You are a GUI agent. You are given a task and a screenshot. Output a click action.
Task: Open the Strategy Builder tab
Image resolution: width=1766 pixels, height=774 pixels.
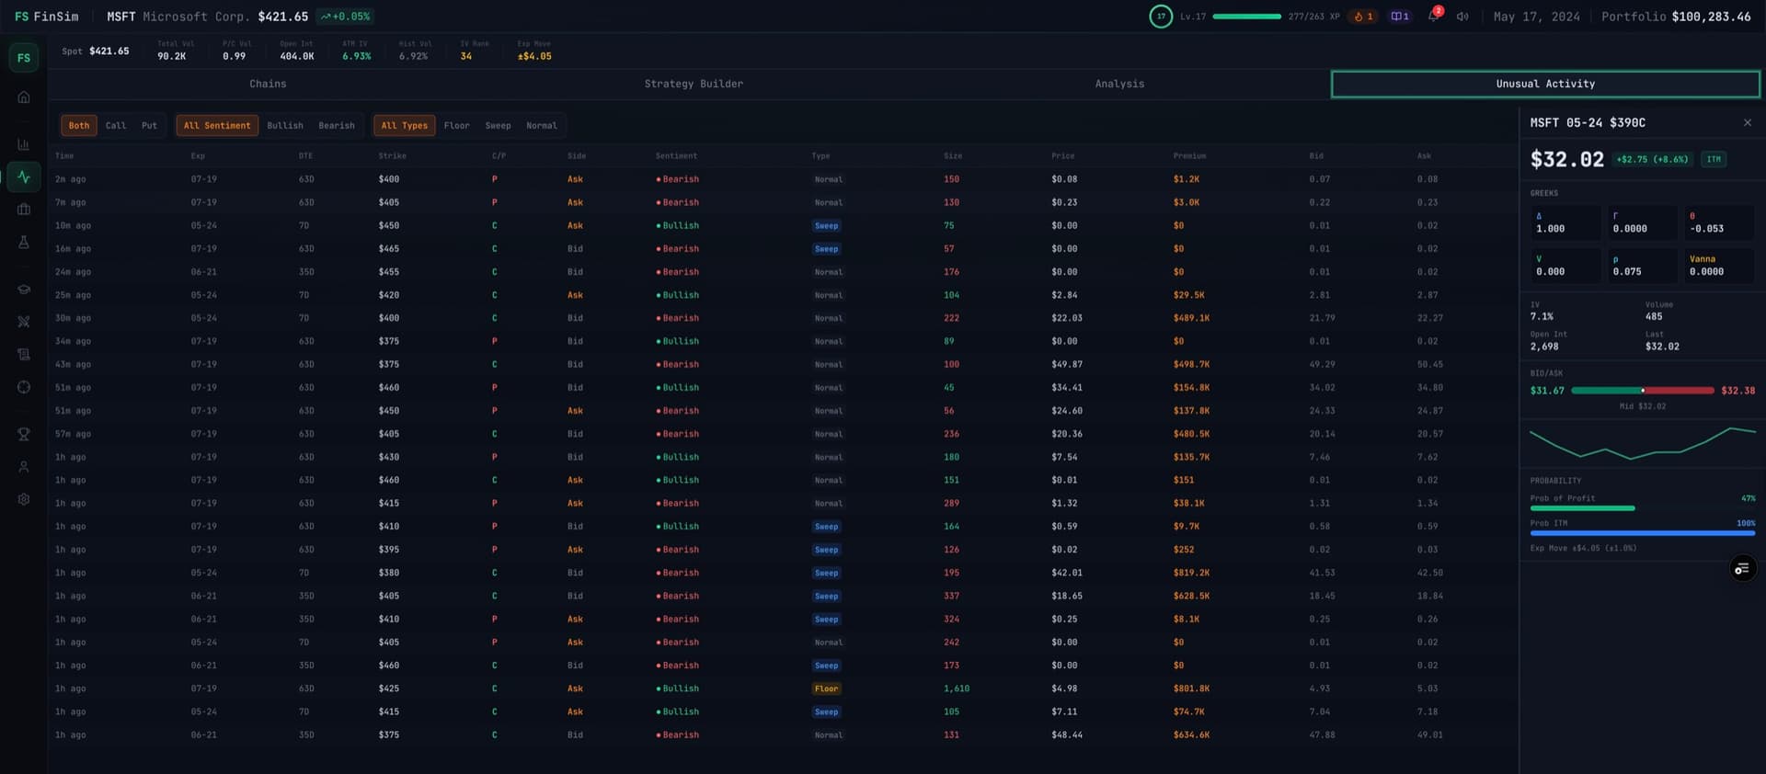coord(694,84)
